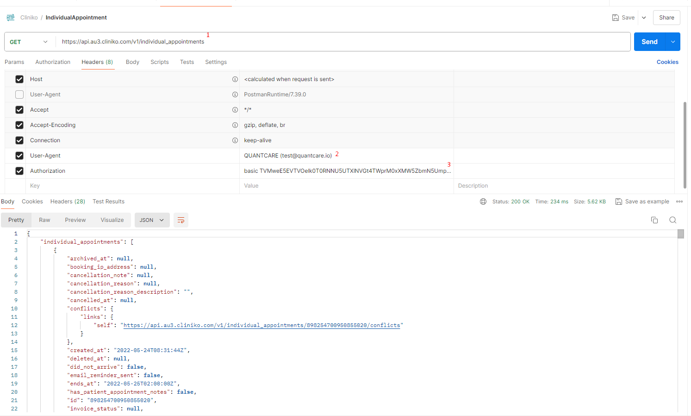This screenshot has height=416, width=691.
Task: Switch to the Authorization tab
Action: coord(53,62)
